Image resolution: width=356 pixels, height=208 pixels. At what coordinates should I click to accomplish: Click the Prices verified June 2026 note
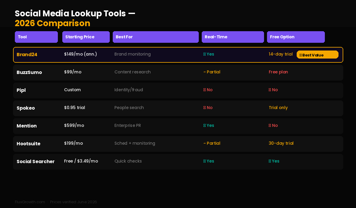point(74,202)
